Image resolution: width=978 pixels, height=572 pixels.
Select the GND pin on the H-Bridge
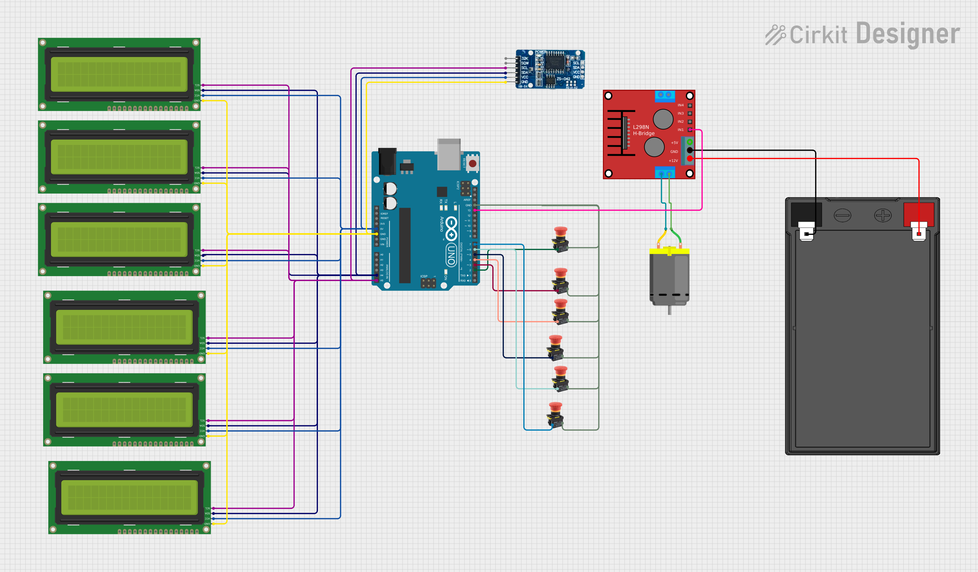tap(689, 151)
